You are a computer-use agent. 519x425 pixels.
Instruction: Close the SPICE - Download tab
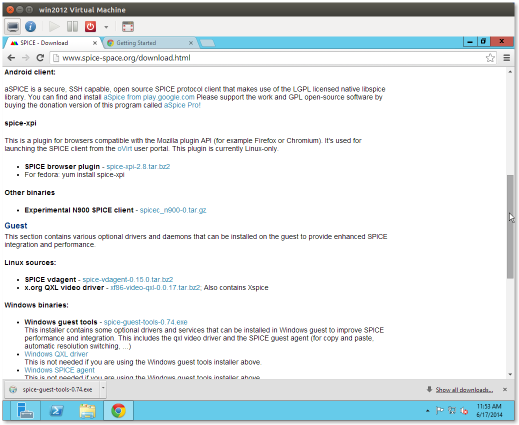(95, 43)
